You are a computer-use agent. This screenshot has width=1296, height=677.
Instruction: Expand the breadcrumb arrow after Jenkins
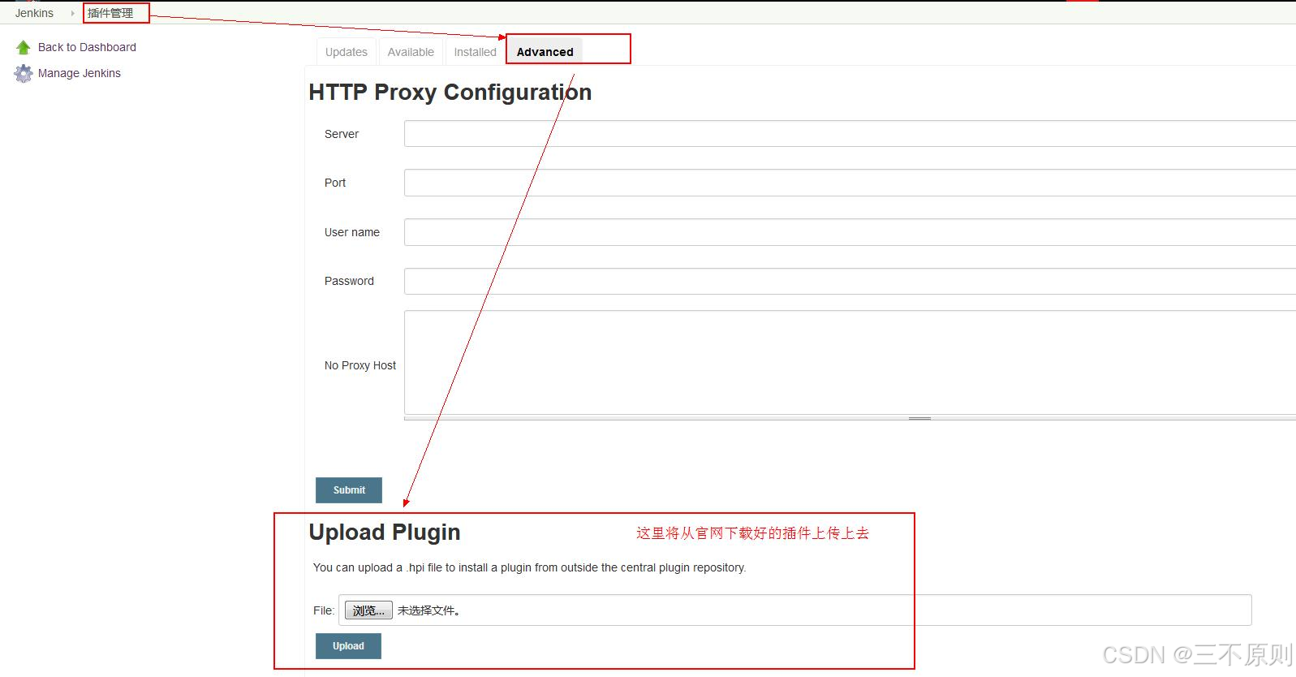click(72, 13)
